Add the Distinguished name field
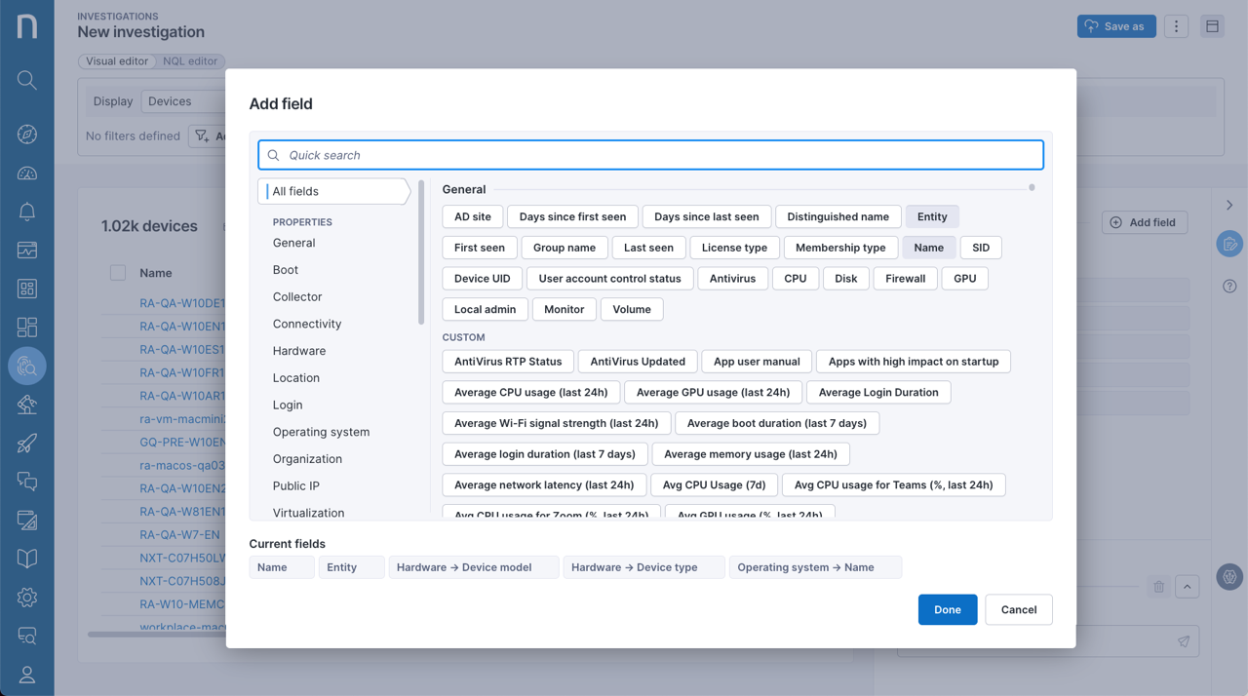Viewport: 1248px width, 696px height. pyautogui.click(x=838, y=216)
